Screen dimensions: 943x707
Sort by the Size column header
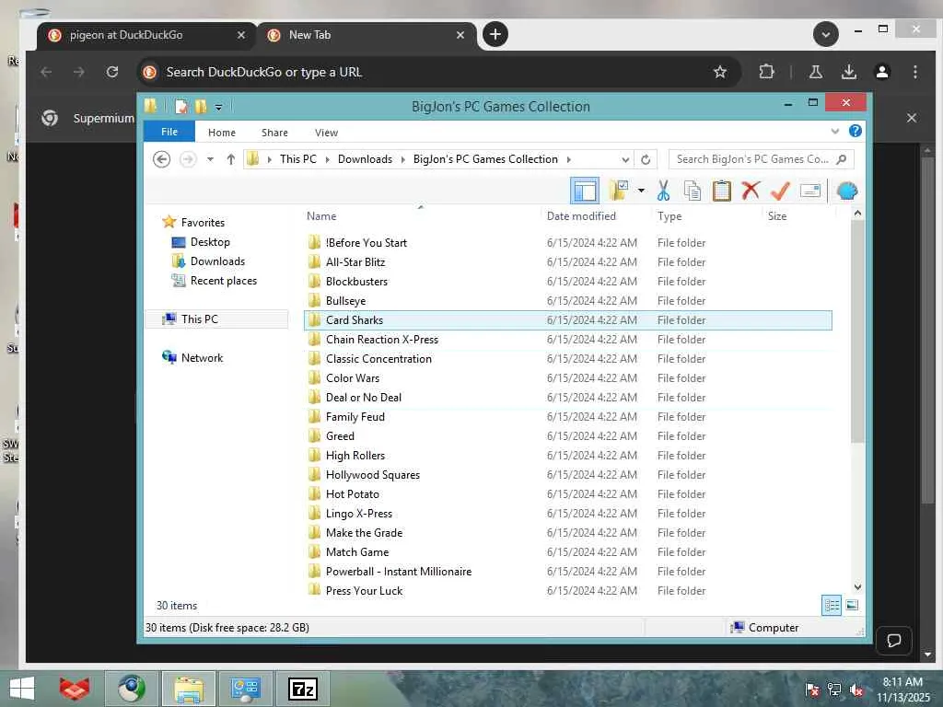pos(777,216)
